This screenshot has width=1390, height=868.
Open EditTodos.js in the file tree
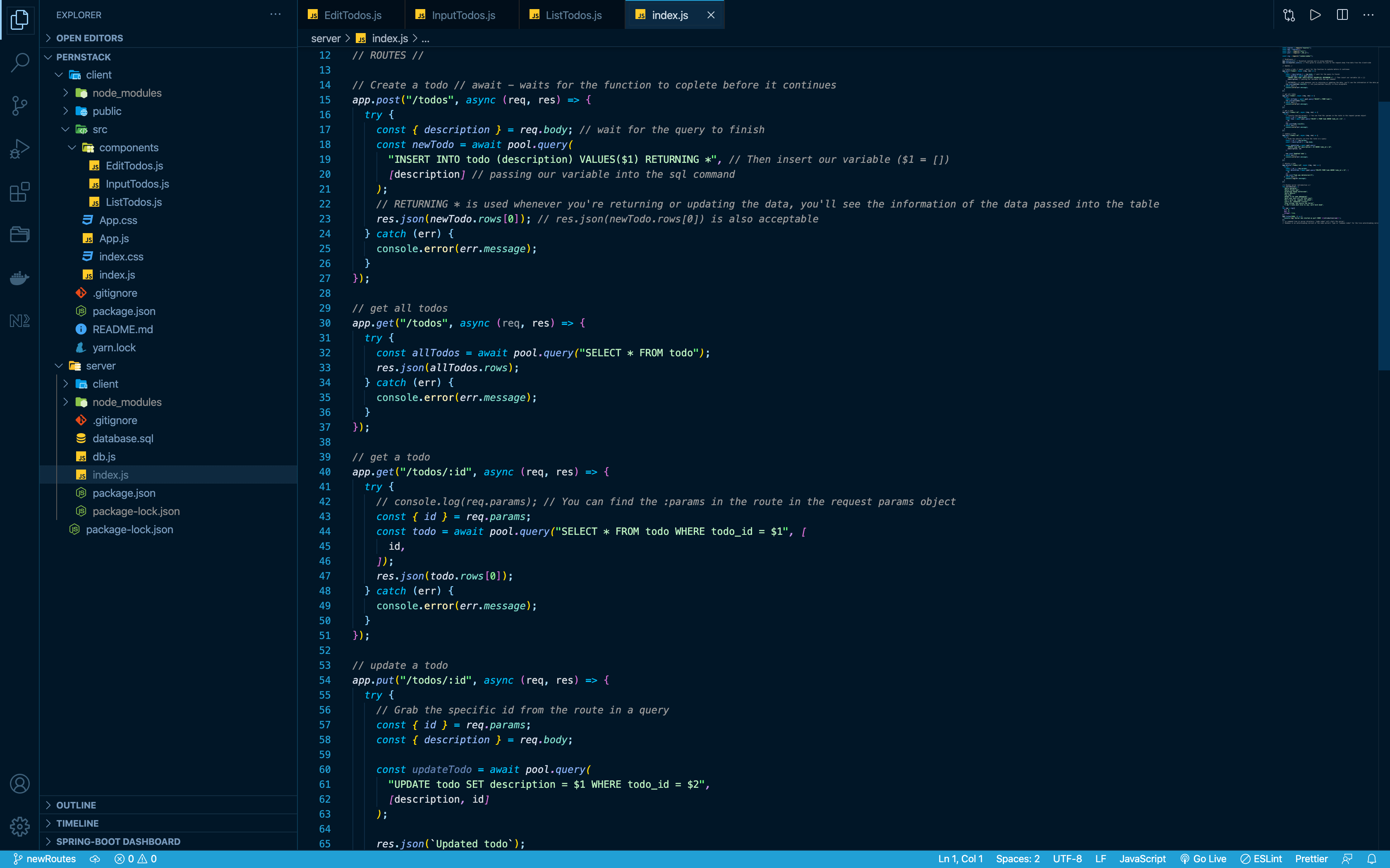click(x=168, y=165)
